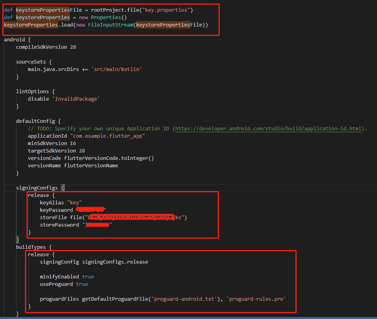Screen dimensions: 377x319
Task: Click 'FileInputStream' in the load call
Action: [110, 25]
